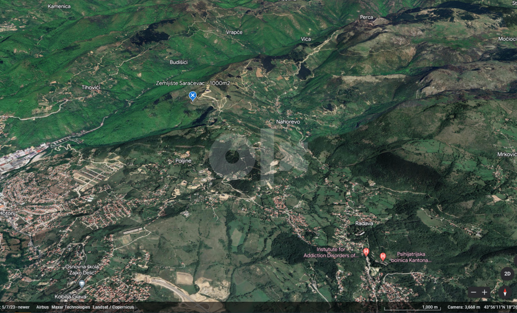517x313 pixels.
Task: Open the Osnovna škola "Zajko Delić" label
Action: (82, 270)
